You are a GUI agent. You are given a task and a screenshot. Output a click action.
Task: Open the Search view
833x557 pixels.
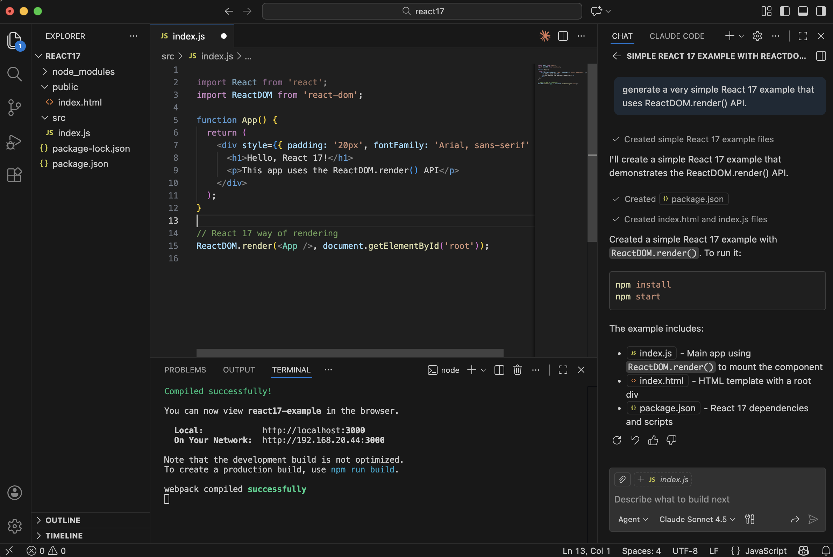coord(14,74)
